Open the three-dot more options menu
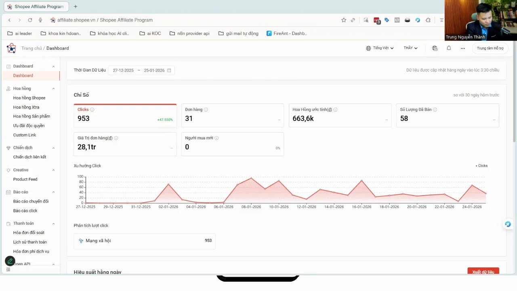This screenshot has width=517, height=291. (463, 48)
